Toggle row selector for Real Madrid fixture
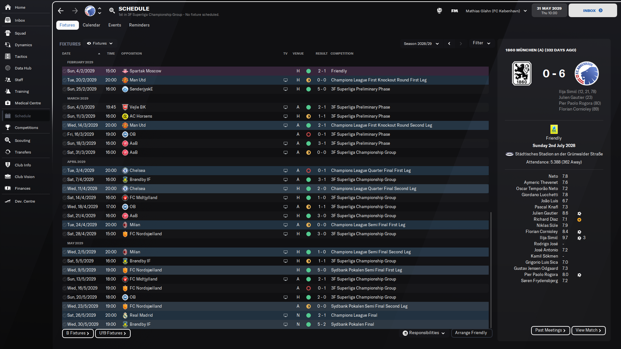This screenshot has height=349, width=621. [x=64, y=315]
